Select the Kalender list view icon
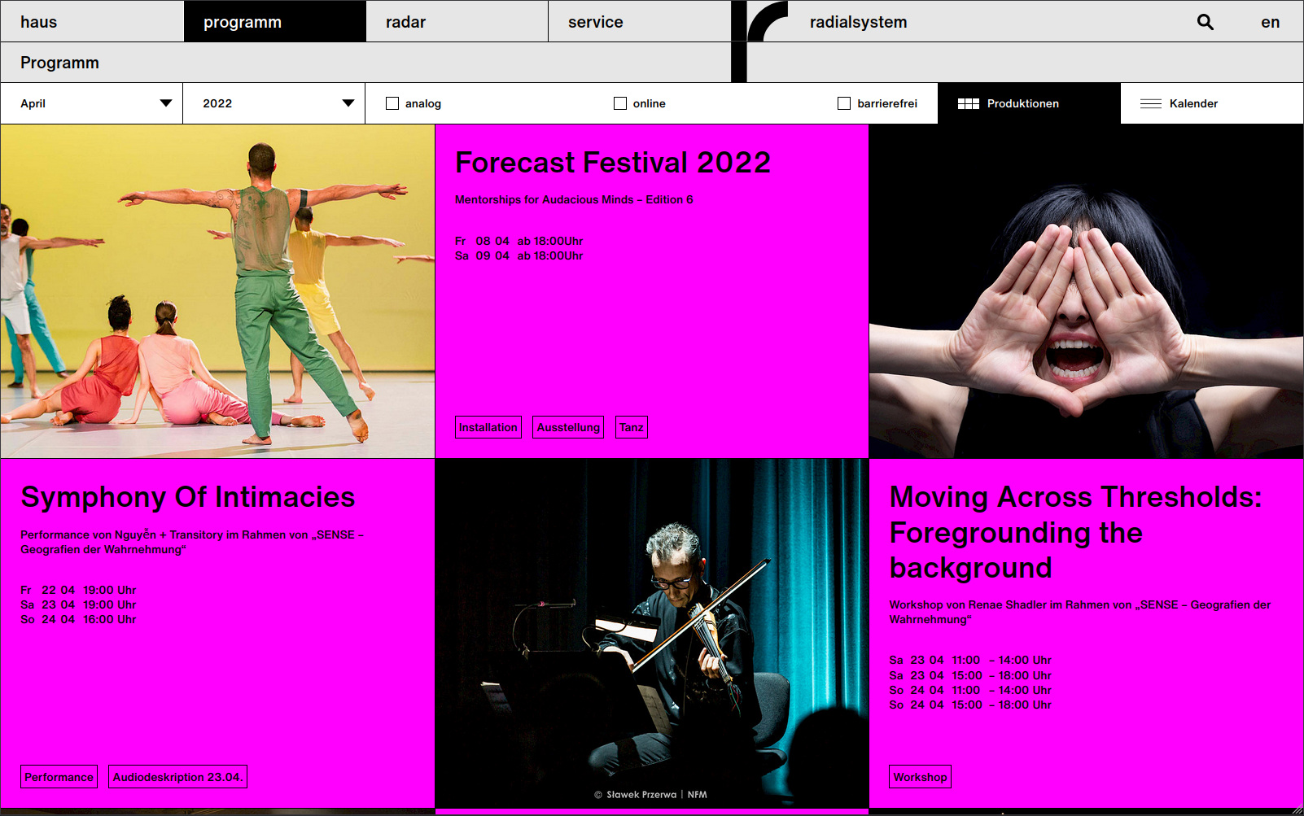Viewport: 1304px width, 816px height. (x=1150, y=103)
